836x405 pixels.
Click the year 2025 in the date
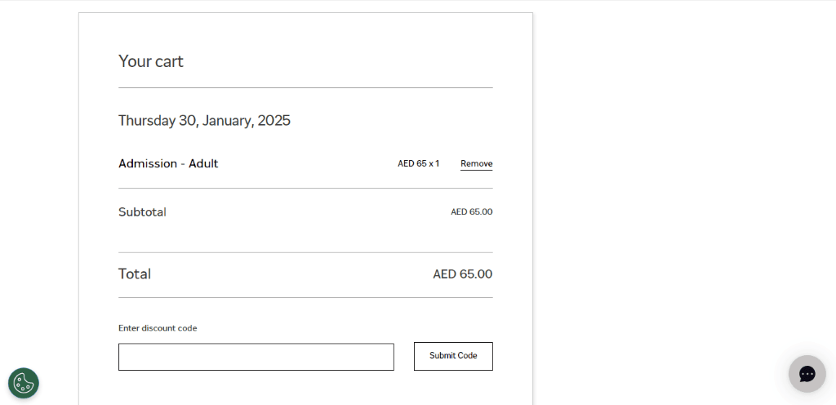pyautogui.click(x=274, y=120)
